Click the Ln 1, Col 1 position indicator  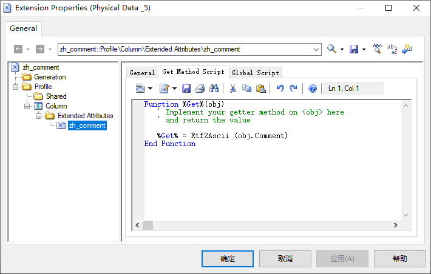(x=353, y=89)
